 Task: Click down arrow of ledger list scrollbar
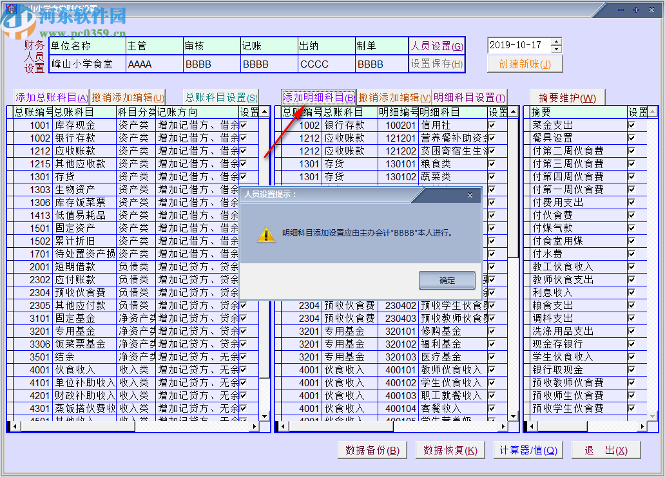coord(265,416)
